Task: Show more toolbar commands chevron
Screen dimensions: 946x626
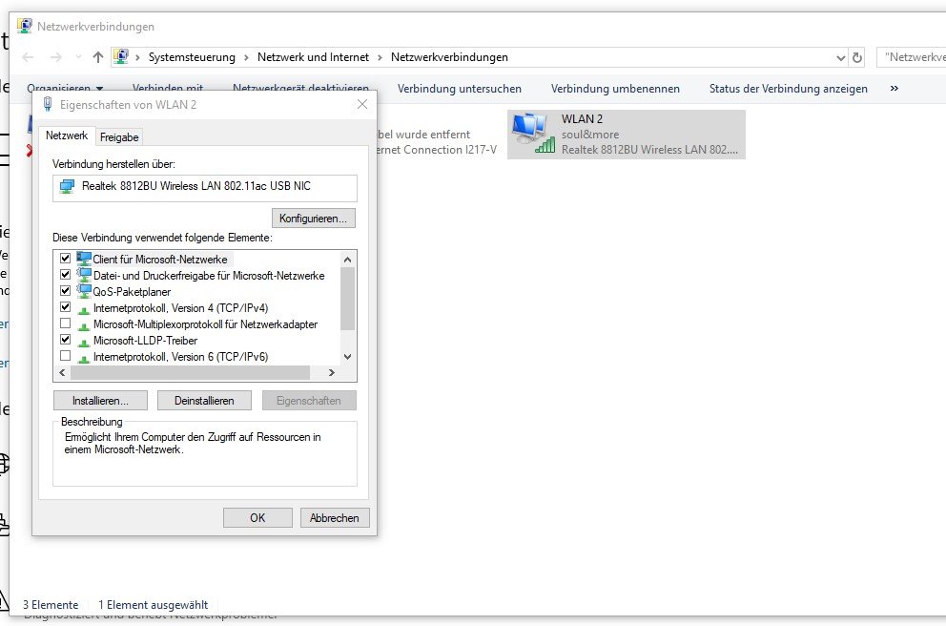Action: pyautogui.click(x=895, y=88)
